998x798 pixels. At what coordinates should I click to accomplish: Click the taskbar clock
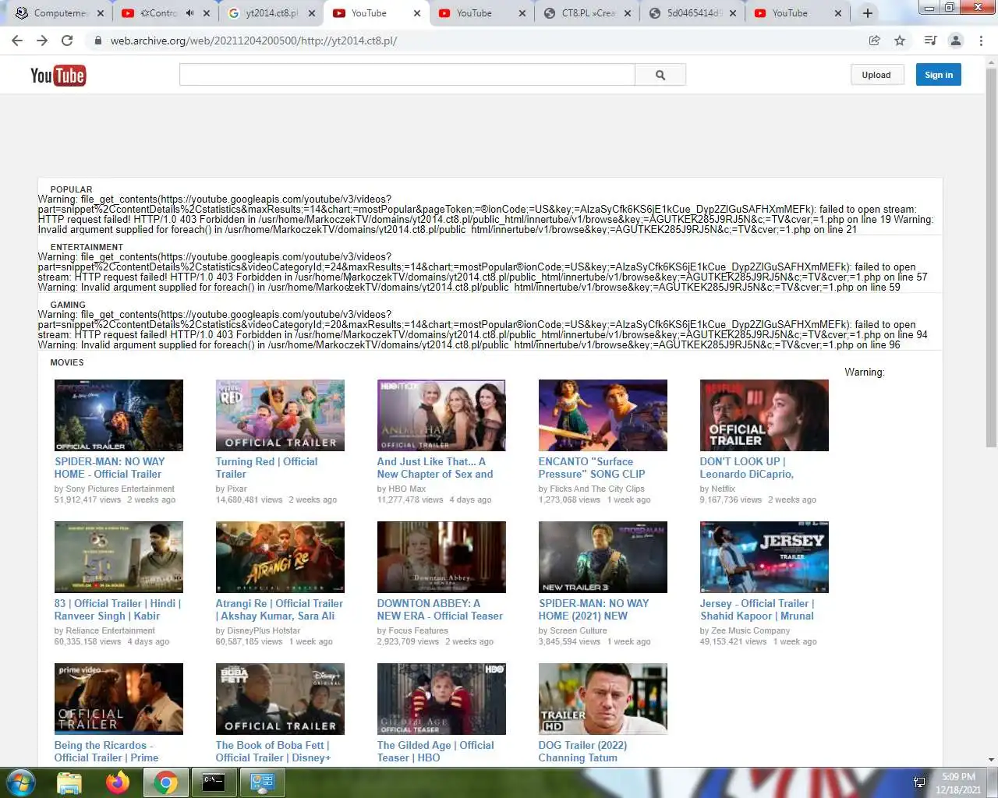point(958,782)
